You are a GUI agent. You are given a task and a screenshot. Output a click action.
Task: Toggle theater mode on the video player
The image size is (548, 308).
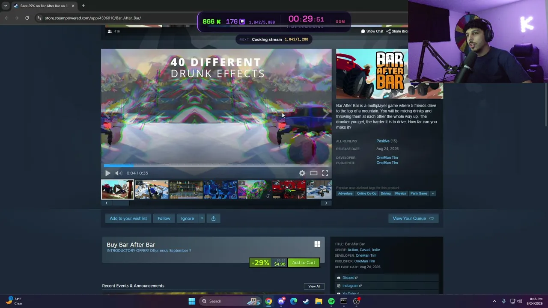[x=314, y=173]
